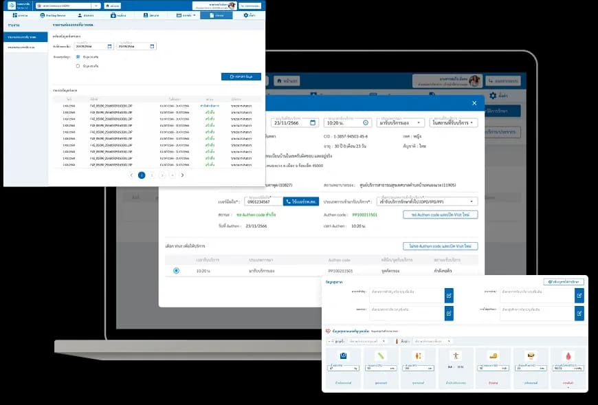Click home button in background laptop window
The height and width of the screenshot is (405, 598).
pyautogui.click(x=287, y=81)
